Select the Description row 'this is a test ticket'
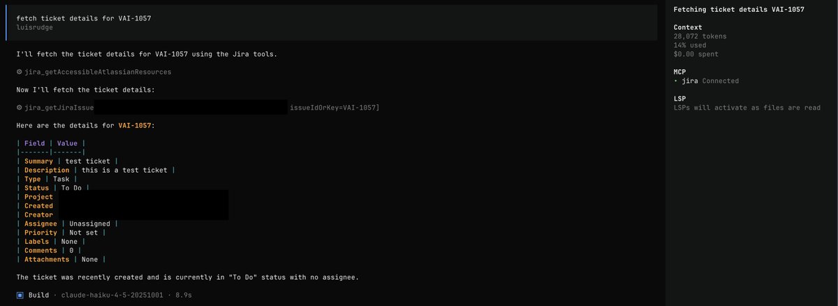The width and height of the screenshot is (838, 306). coord(96,170)
